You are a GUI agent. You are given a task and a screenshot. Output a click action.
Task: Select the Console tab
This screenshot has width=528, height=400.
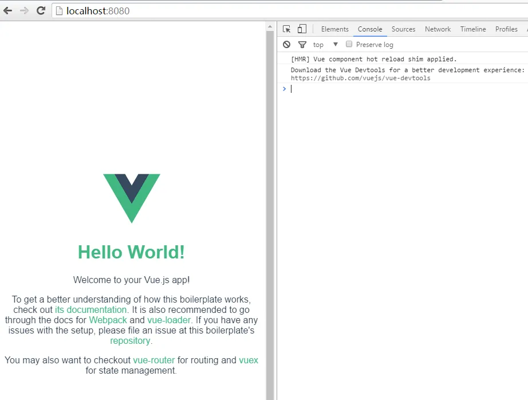pos(370,29)
